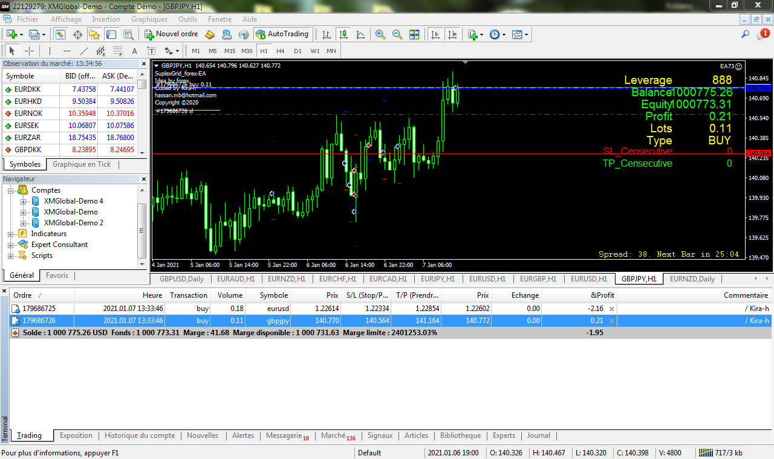Screen dimensions: 774x459
Task: Toggle the chart auto scroll button
Action: 435,34
